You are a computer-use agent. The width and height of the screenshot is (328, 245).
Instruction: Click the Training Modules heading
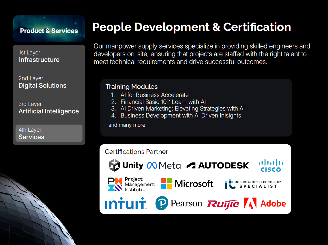tap(132, 86)
